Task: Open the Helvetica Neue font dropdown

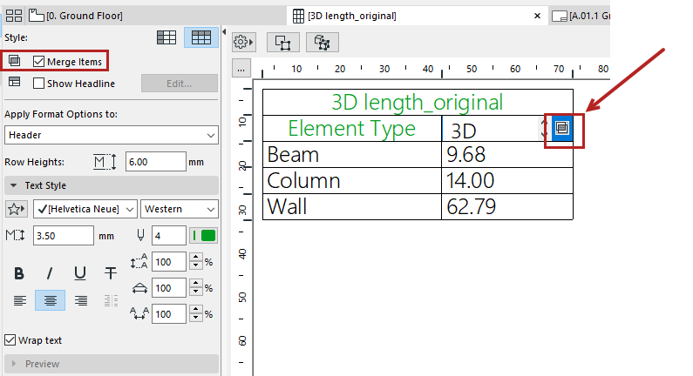Action: pos(85,209)
